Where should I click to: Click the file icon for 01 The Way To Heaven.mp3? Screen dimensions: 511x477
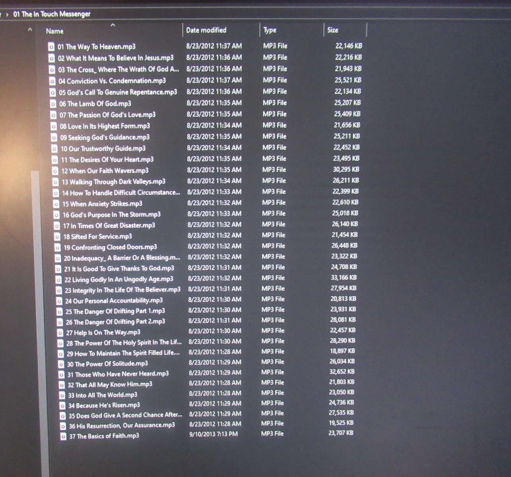51,47
